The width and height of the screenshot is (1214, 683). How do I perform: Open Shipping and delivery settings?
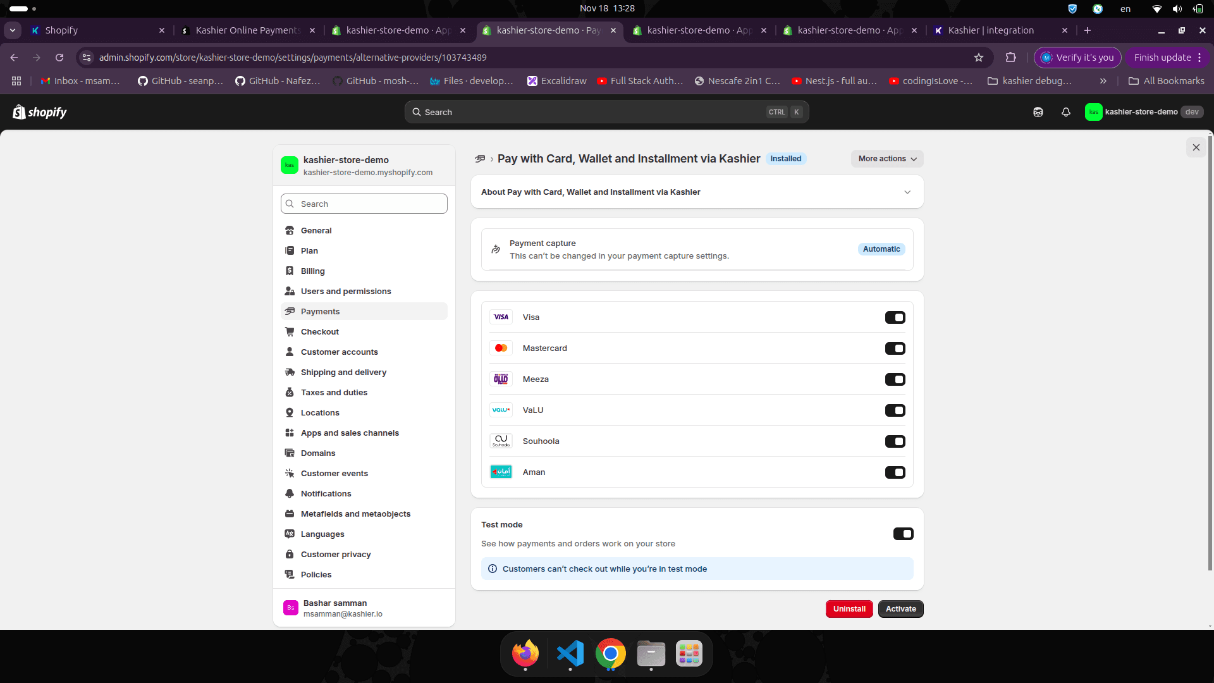click(364, 372)
